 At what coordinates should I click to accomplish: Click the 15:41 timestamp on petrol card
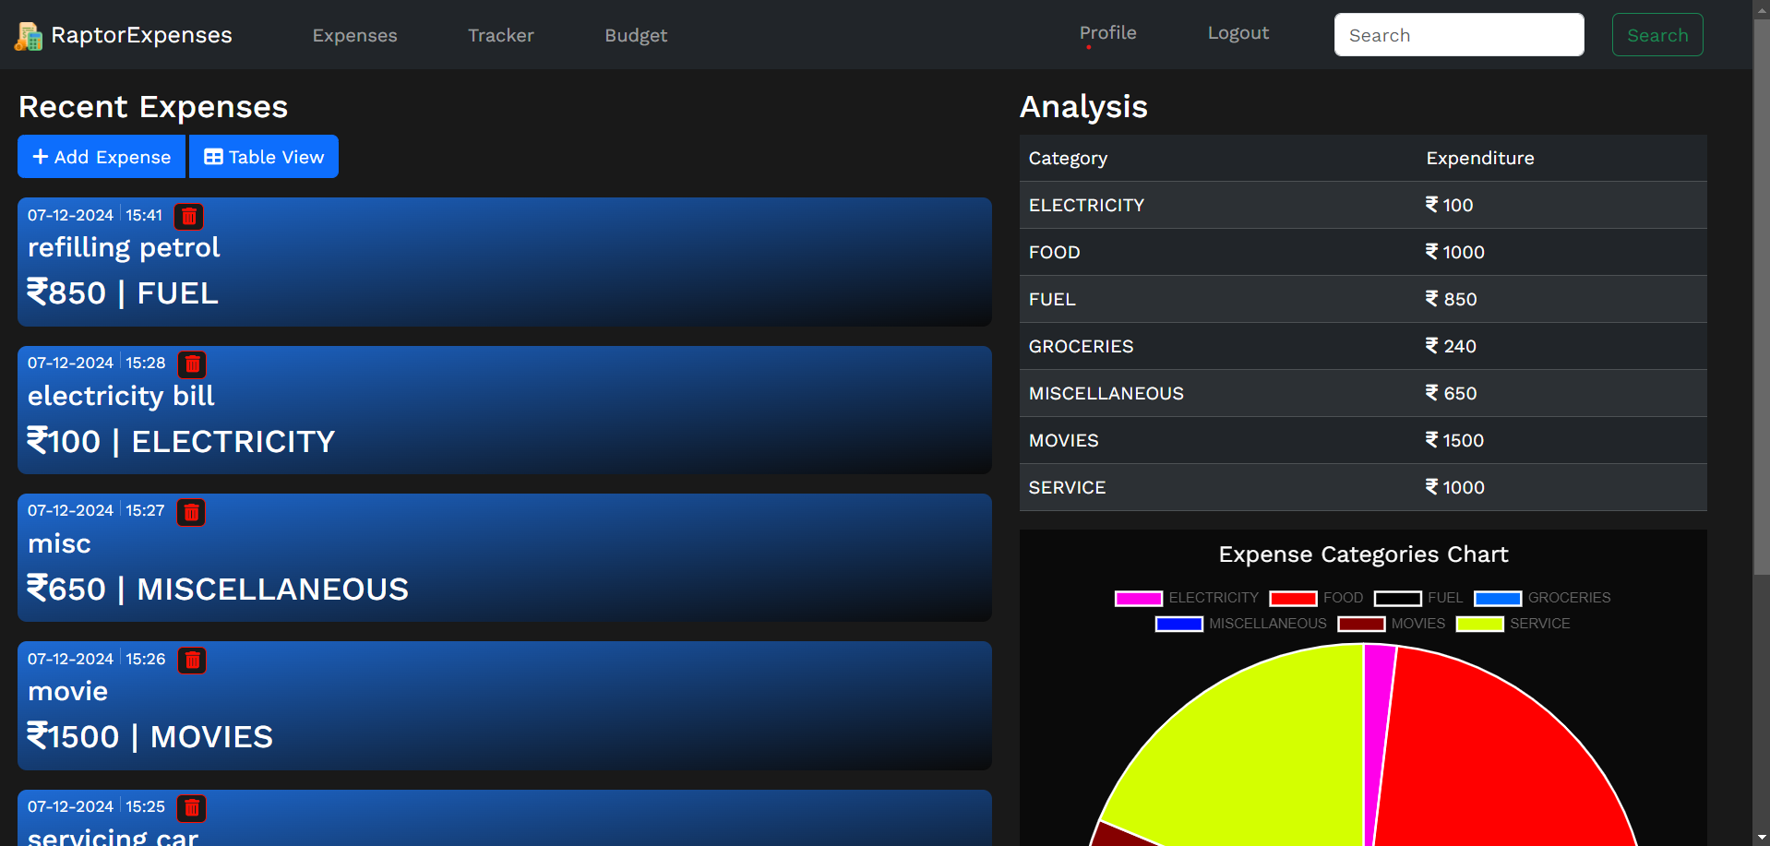coord(144,215)
